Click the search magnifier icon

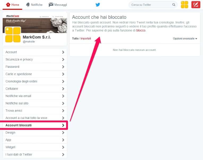(x=174, y=5)
